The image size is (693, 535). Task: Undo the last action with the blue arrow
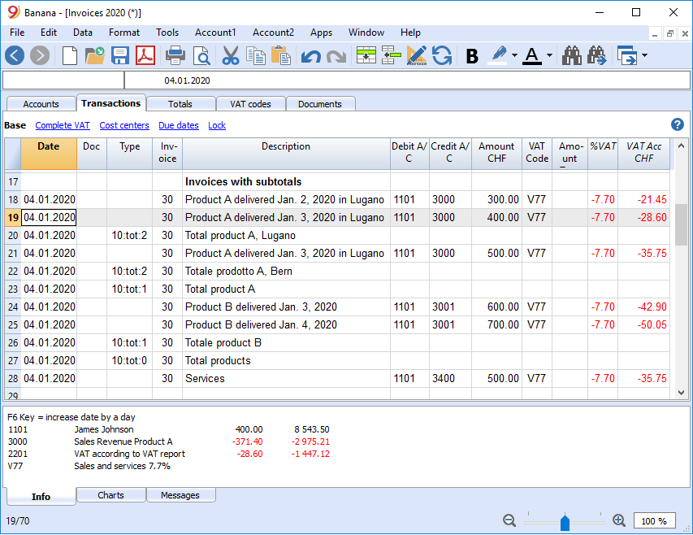(310, 56)
